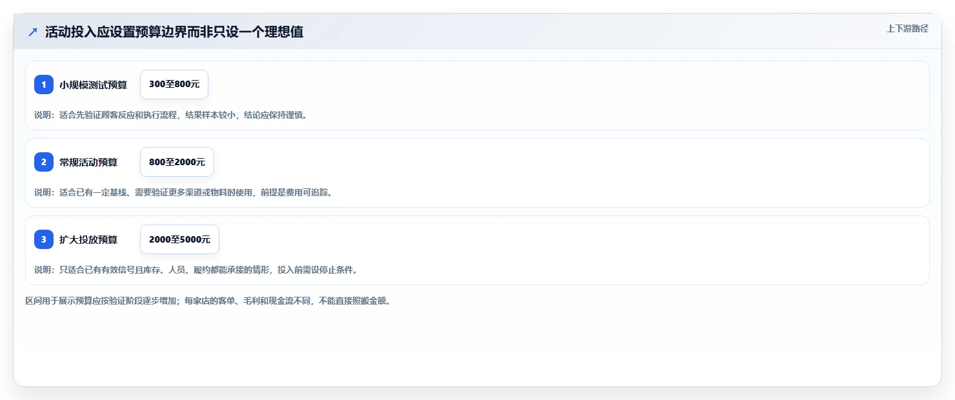Image resolution: width=955 pixels, height=400 pixels.
Task: Click the 800至2000元 budget chip
Action: point(177,162)
